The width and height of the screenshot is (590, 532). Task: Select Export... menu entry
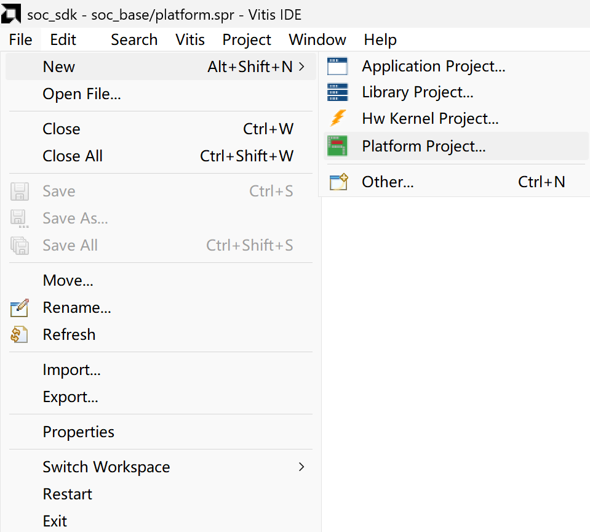pos(70,397)
